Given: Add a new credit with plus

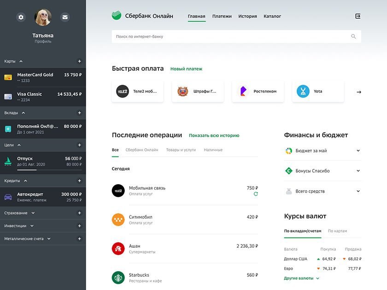Looking at the screenshot, I should (x=79, y=181).
